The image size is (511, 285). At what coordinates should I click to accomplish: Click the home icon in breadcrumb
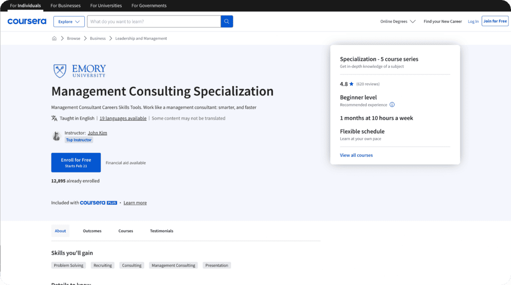pos(54,38)
